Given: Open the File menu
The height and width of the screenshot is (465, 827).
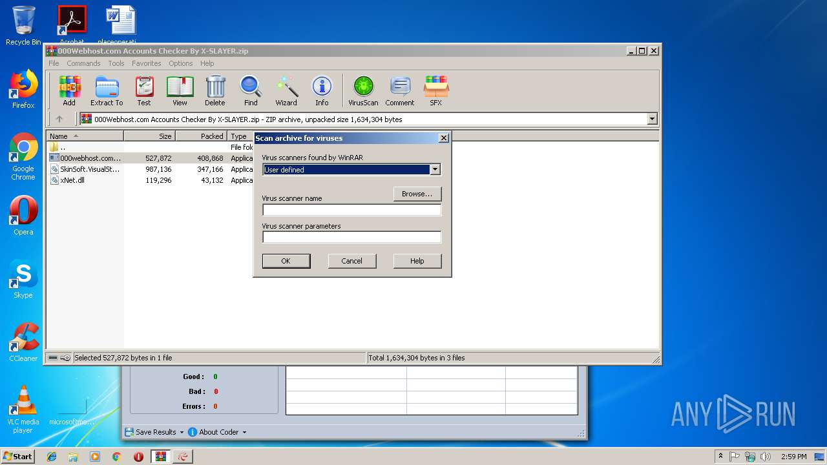Looking at the screenshot, I should pyautogui.click(x=54, y=63).
